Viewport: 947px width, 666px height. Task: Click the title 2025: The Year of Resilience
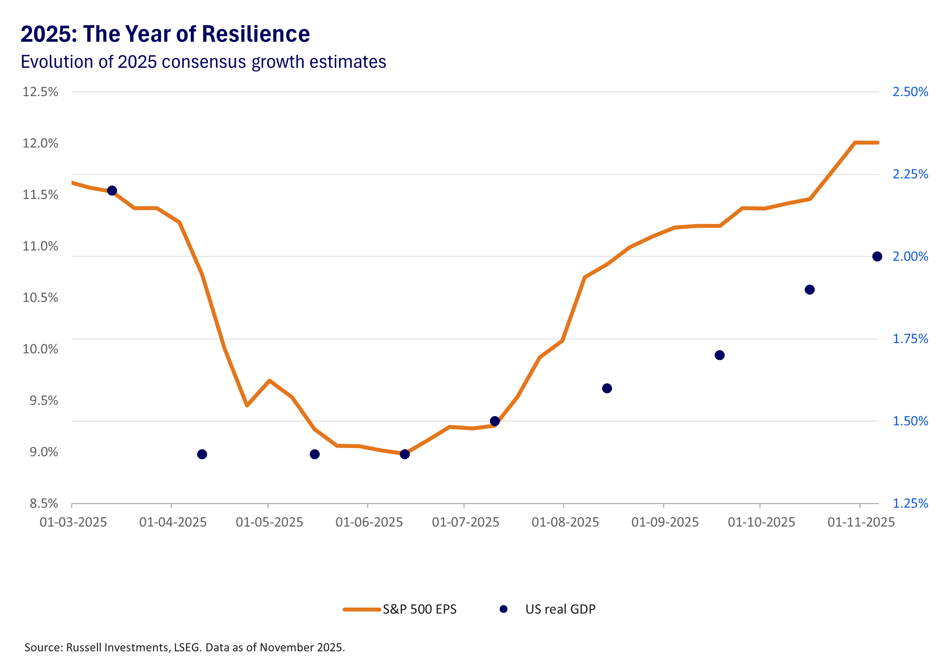tap(165, 35)
